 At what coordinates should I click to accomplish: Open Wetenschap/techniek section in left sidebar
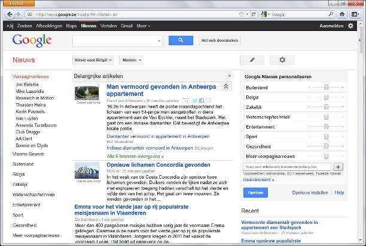click(x=33, y=194)
